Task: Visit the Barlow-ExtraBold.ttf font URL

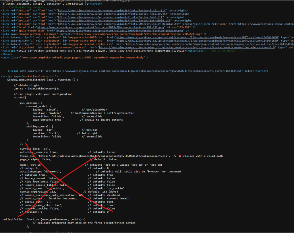Action: 114,21
